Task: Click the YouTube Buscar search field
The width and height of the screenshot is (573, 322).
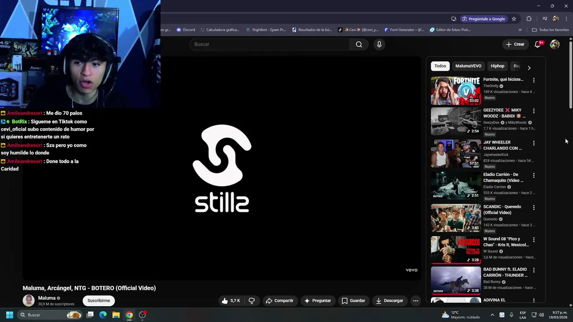Action: point(269,44)
